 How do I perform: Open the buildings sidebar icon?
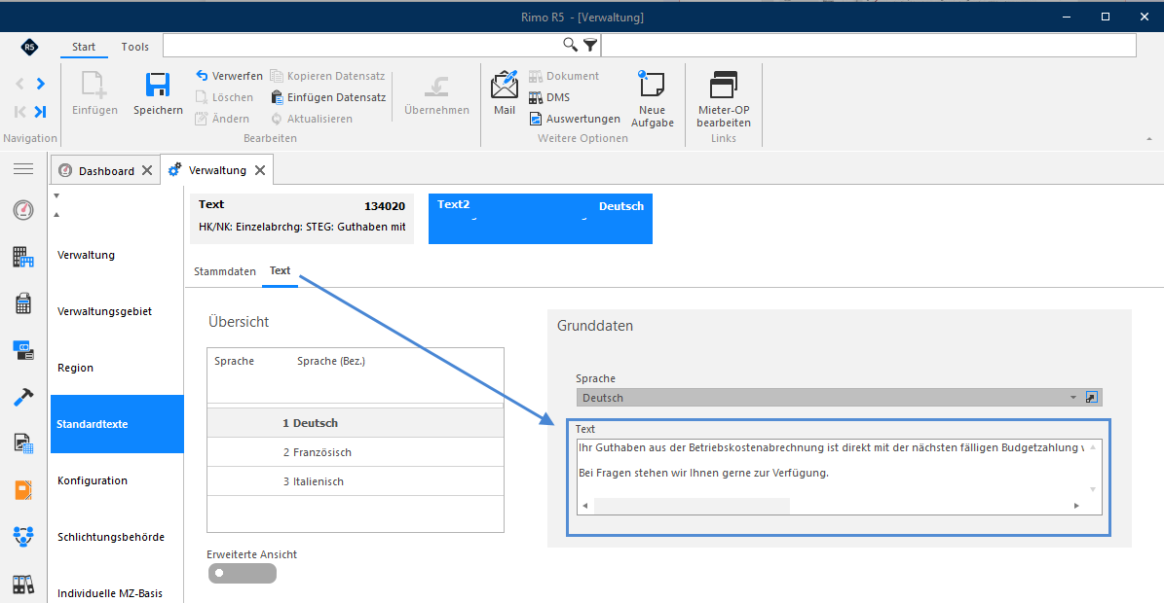coord(23,257)
